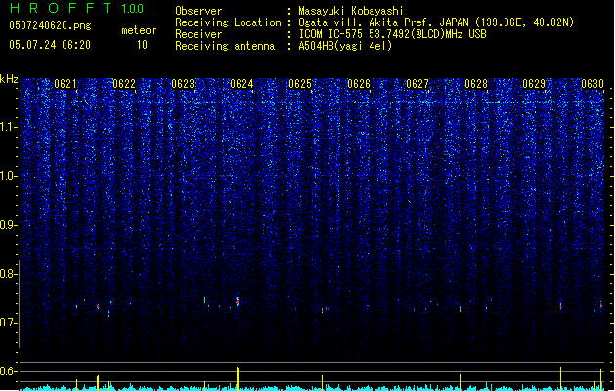Click the Observer label
Viewport: 615px width, 391px height.
(x=198, y=11)
